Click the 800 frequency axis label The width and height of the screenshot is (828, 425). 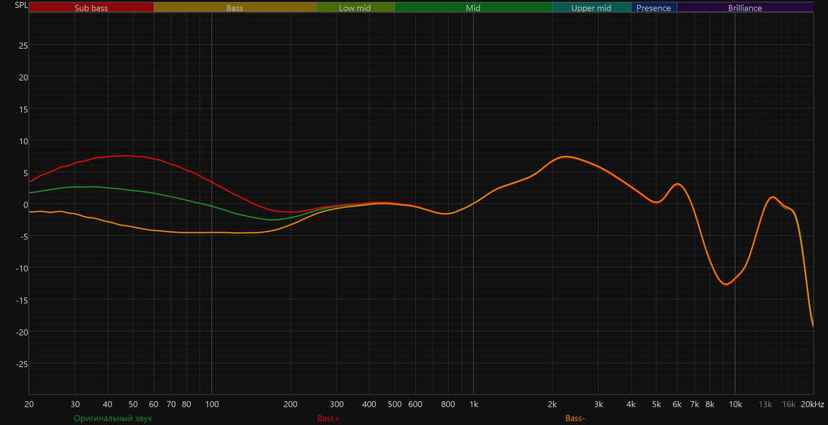448,404
